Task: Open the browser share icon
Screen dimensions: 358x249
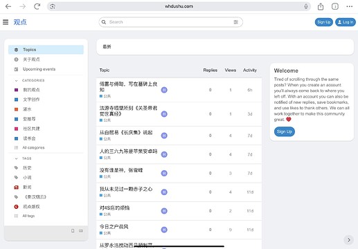Action: coord(321,6)
